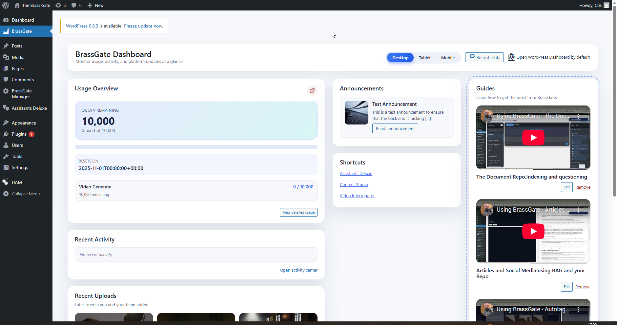Click the Test Announcement thumbnail image

(x=356, y=113)
